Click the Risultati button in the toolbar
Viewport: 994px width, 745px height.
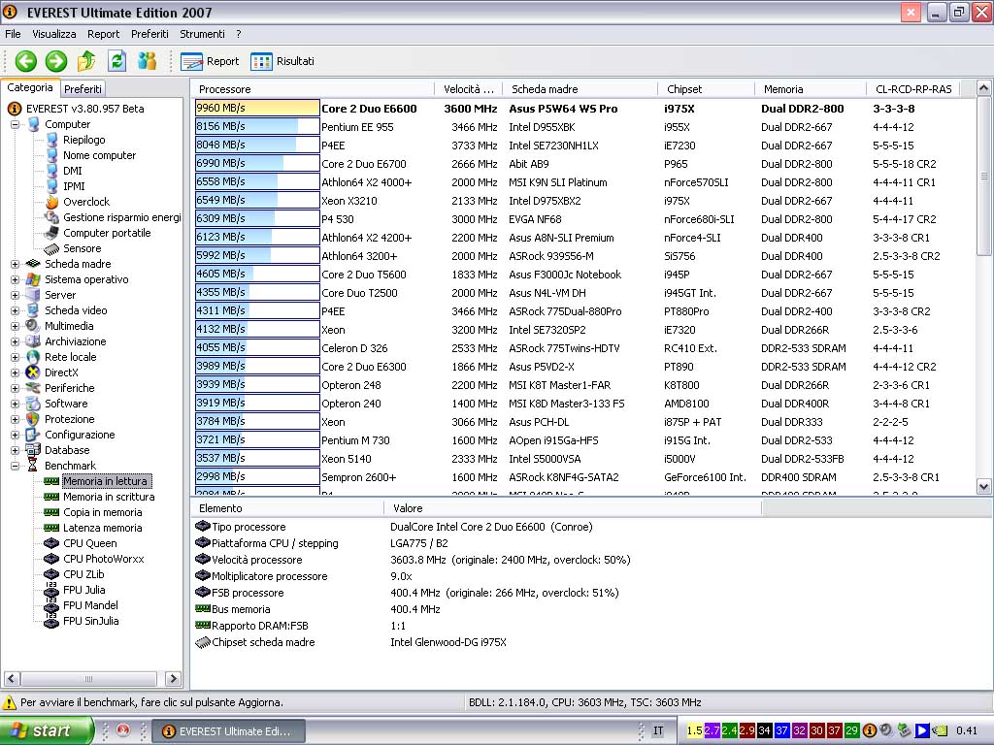tap(282, 61)
